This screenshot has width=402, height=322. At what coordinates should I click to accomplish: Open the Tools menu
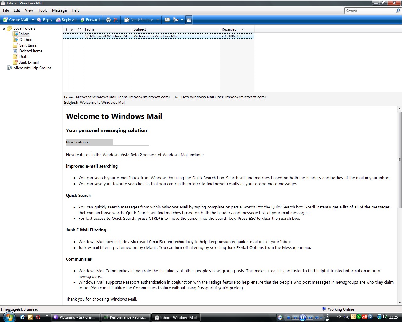point(42,10)
